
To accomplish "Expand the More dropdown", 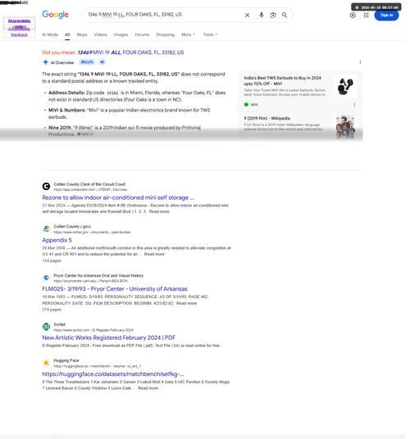I will (x=188, y=34).
